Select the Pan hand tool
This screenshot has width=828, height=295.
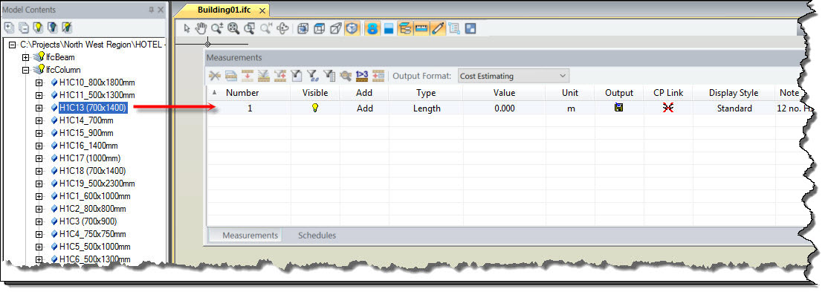201,28
